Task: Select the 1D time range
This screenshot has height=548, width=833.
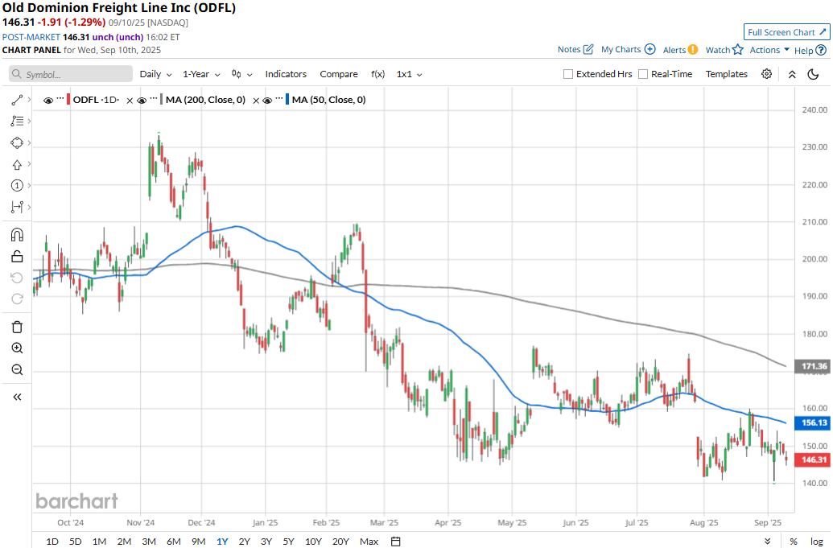Action: pyautogui.click(x=52, y=541)
